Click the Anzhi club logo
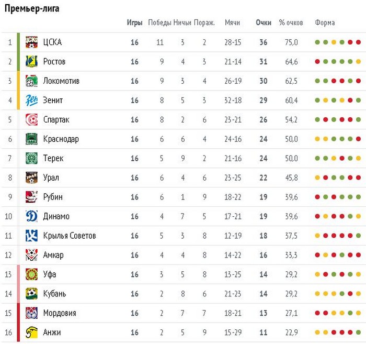Screen dimensions: 366x344 tap(32, 332)
